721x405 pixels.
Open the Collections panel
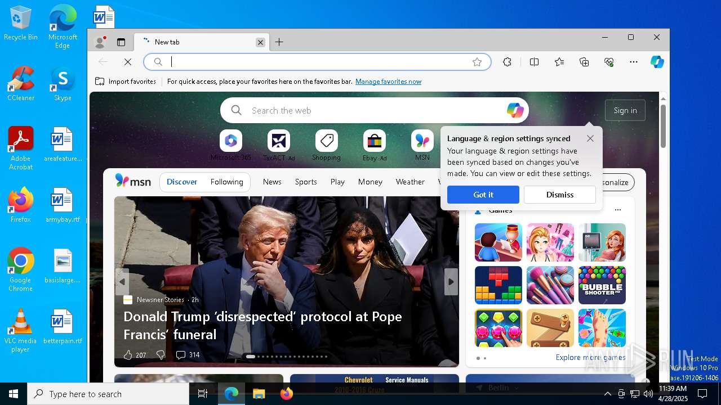(x=584, y=62)
